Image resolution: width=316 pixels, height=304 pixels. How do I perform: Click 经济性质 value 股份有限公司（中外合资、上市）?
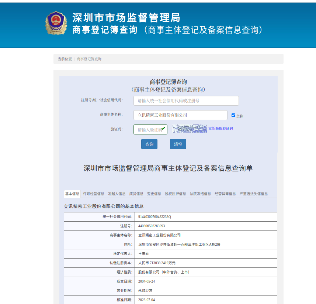164,272
